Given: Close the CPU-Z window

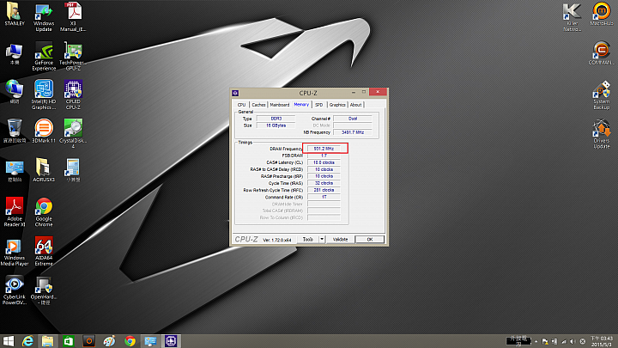Looking at the screenshot, I should click(x=378, y=92).
